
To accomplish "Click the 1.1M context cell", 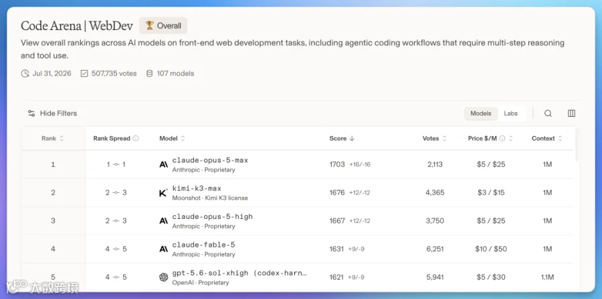I will tap(547, 277).
